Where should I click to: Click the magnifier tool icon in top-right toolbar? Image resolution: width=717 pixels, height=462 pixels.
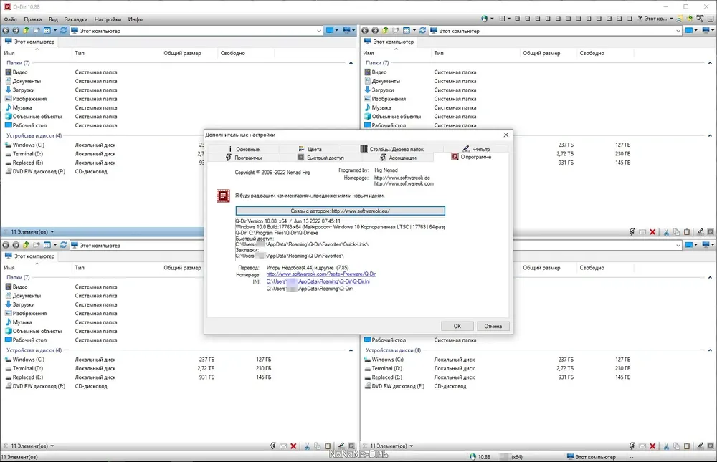[700, 19]
